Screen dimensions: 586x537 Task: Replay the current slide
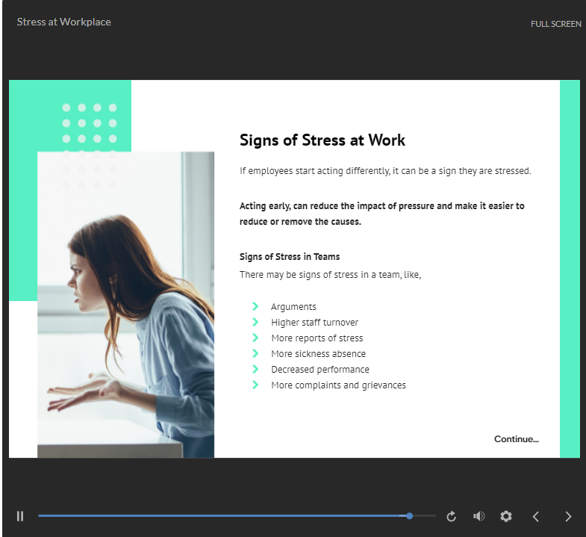click(x=452, y=516)
